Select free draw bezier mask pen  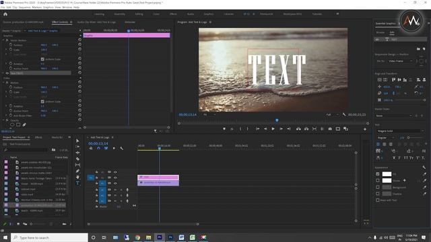(24, 125)
